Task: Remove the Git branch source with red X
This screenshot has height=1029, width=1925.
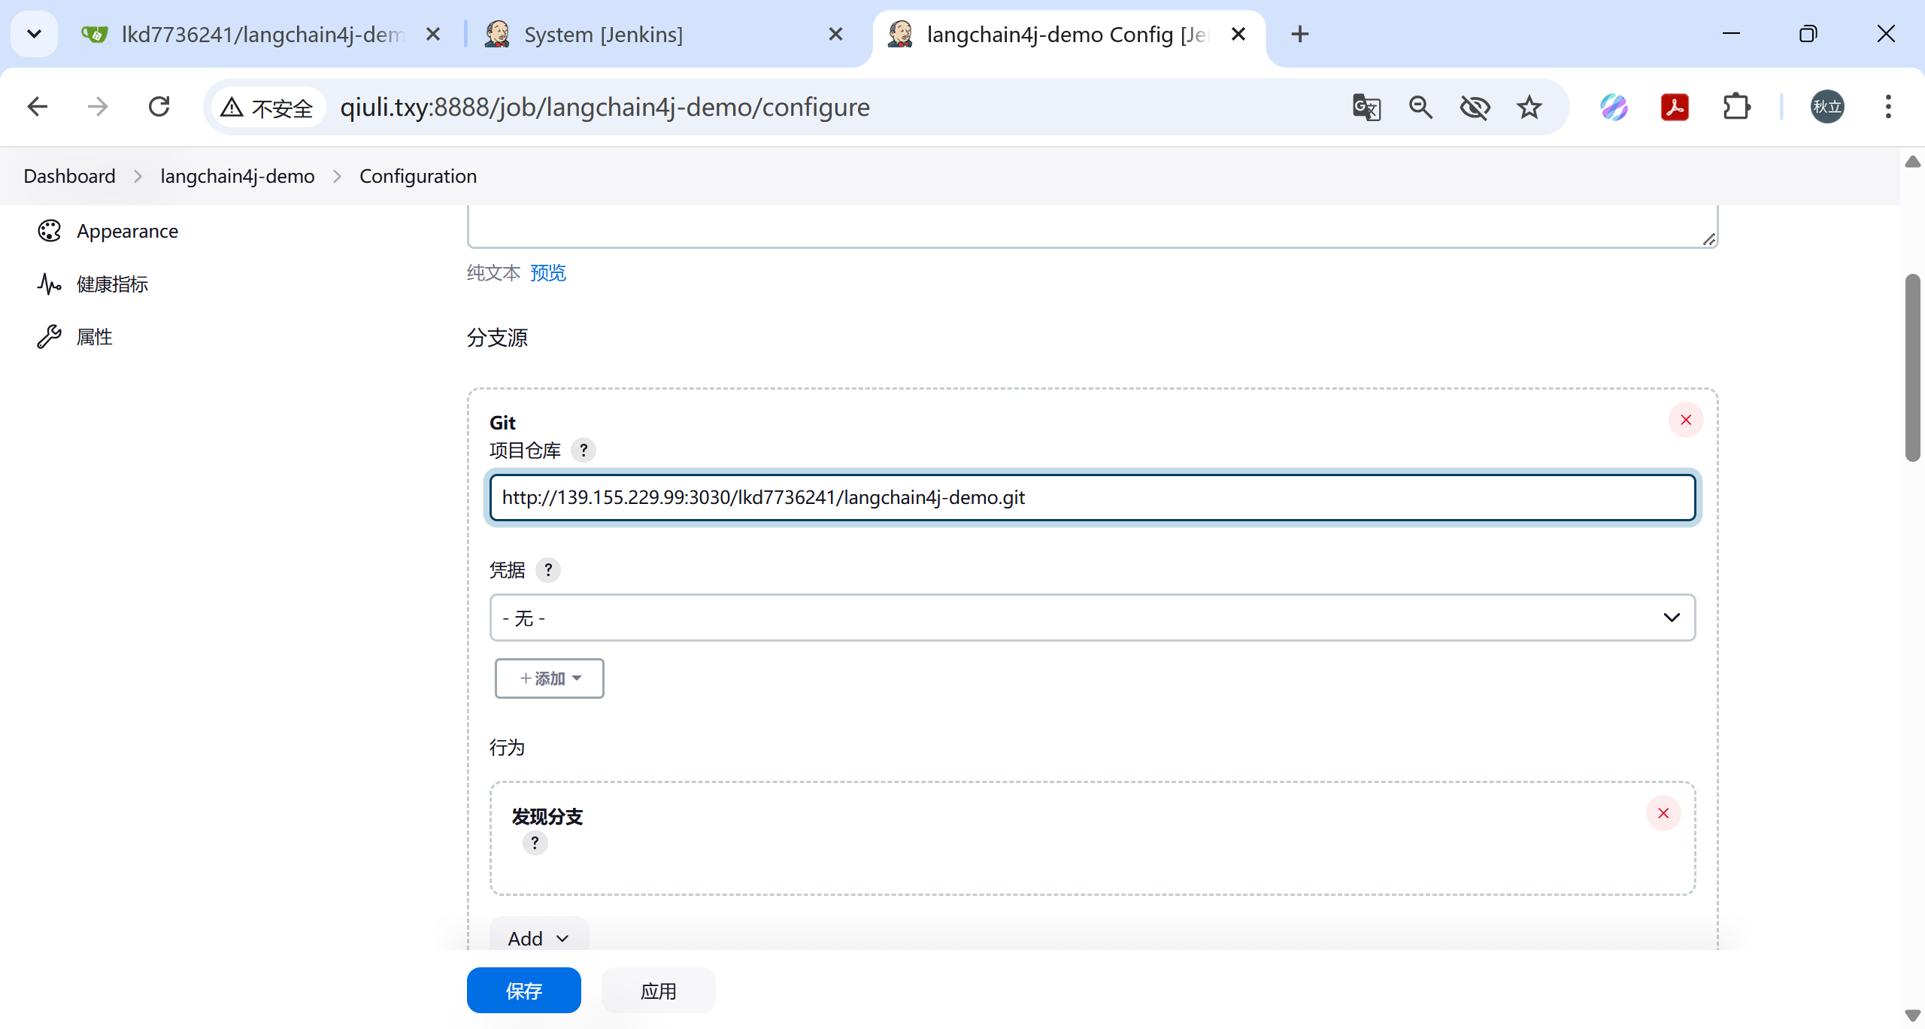Action: click(1685, 420)
